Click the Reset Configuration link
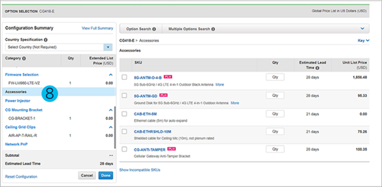 click(21, 177)
